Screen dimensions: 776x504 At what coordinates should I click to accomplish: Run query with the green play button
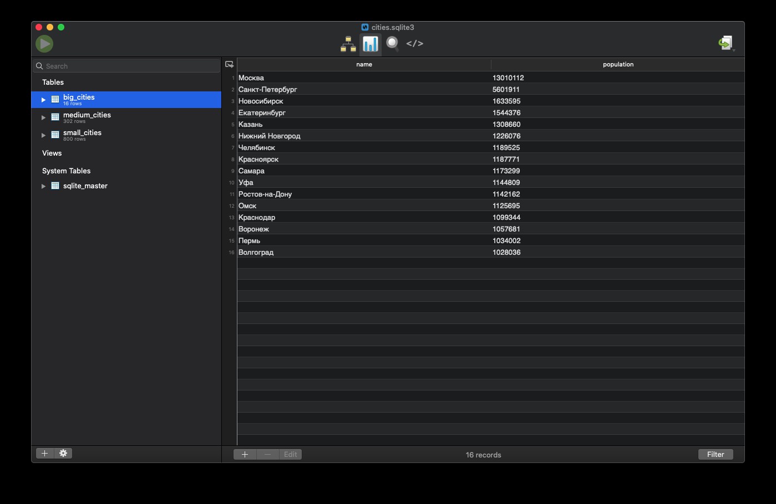[44, 44]
